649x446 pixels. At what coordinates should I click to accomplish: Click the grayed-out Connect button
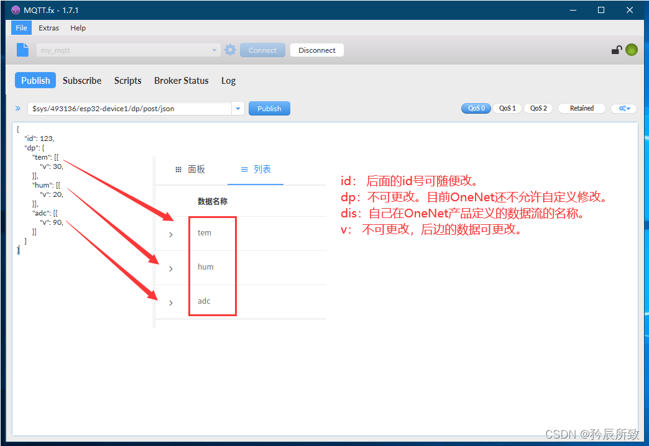262,50
